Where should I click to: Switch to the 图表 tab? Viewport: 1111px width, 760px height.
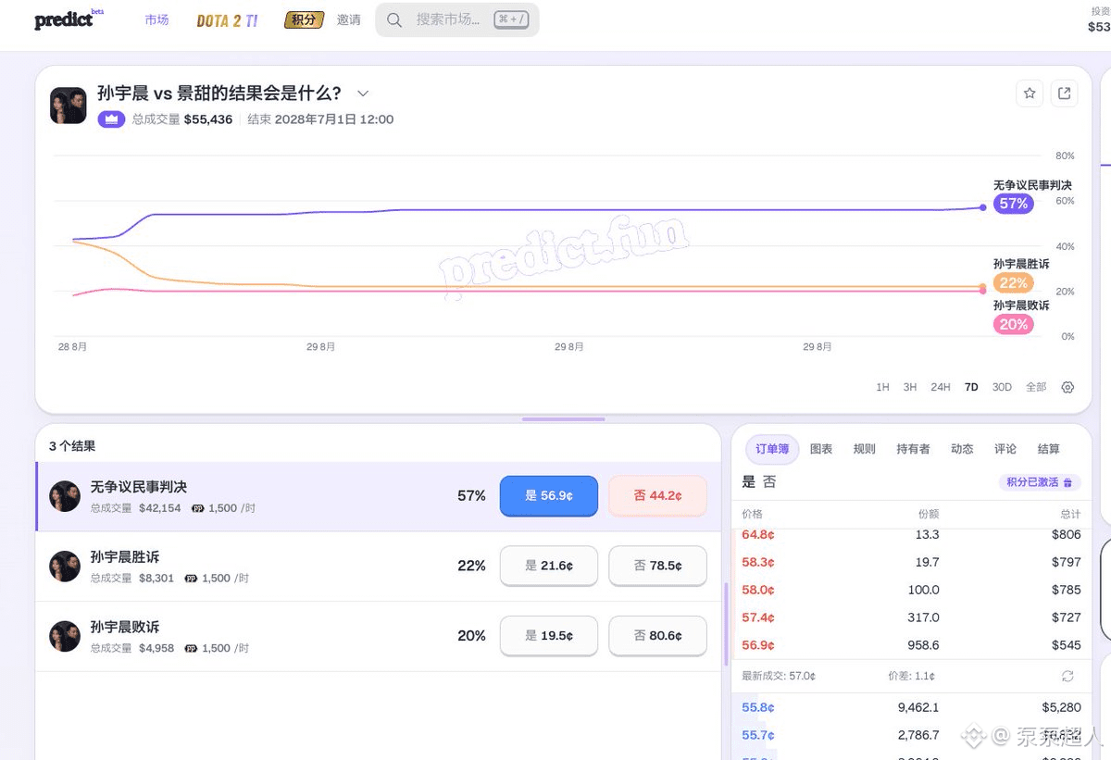click(x=821, y=449)
